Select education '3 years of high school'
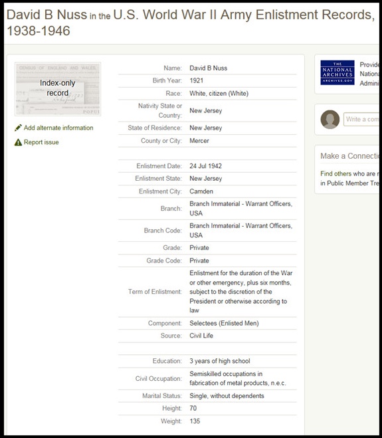The width and height of the screenshot is (382, 438). (x=220, y=361)
